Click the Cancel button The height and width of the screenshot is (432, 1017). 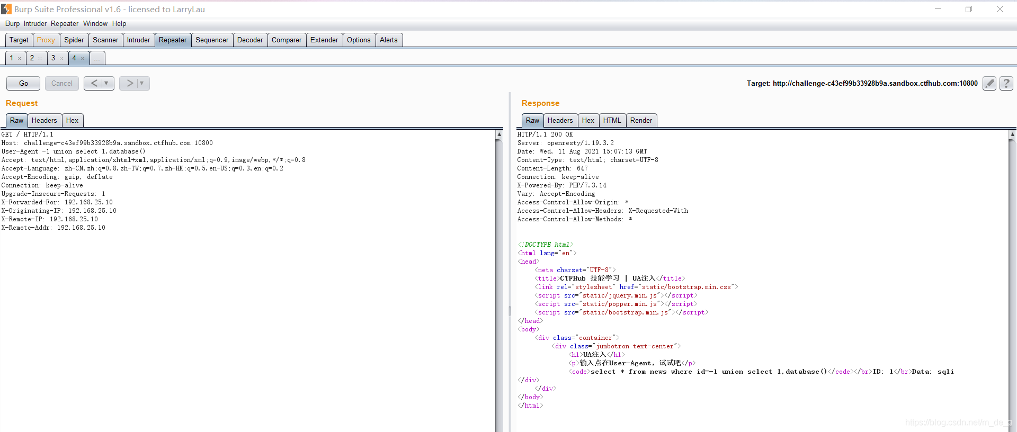coord(62,83)
